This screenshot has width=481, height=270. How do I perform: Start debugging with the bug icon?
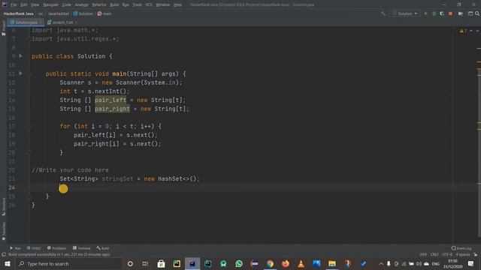434,13
